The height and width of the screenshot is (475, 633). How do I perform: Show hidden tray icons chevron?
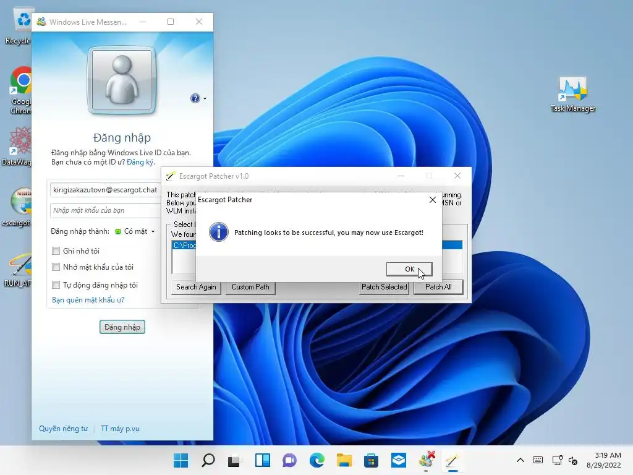pos(520,460)
